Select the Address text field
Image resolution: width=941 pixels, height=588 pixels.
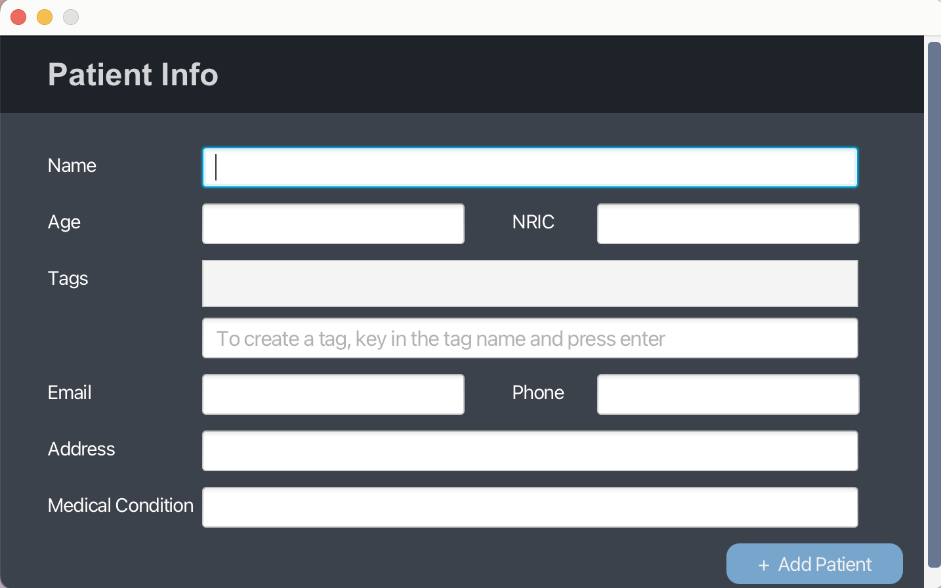click(530, 451)
